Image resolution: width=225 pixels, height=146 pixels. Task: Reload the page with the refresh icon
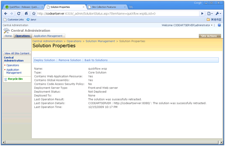click(x=19, y=13)
